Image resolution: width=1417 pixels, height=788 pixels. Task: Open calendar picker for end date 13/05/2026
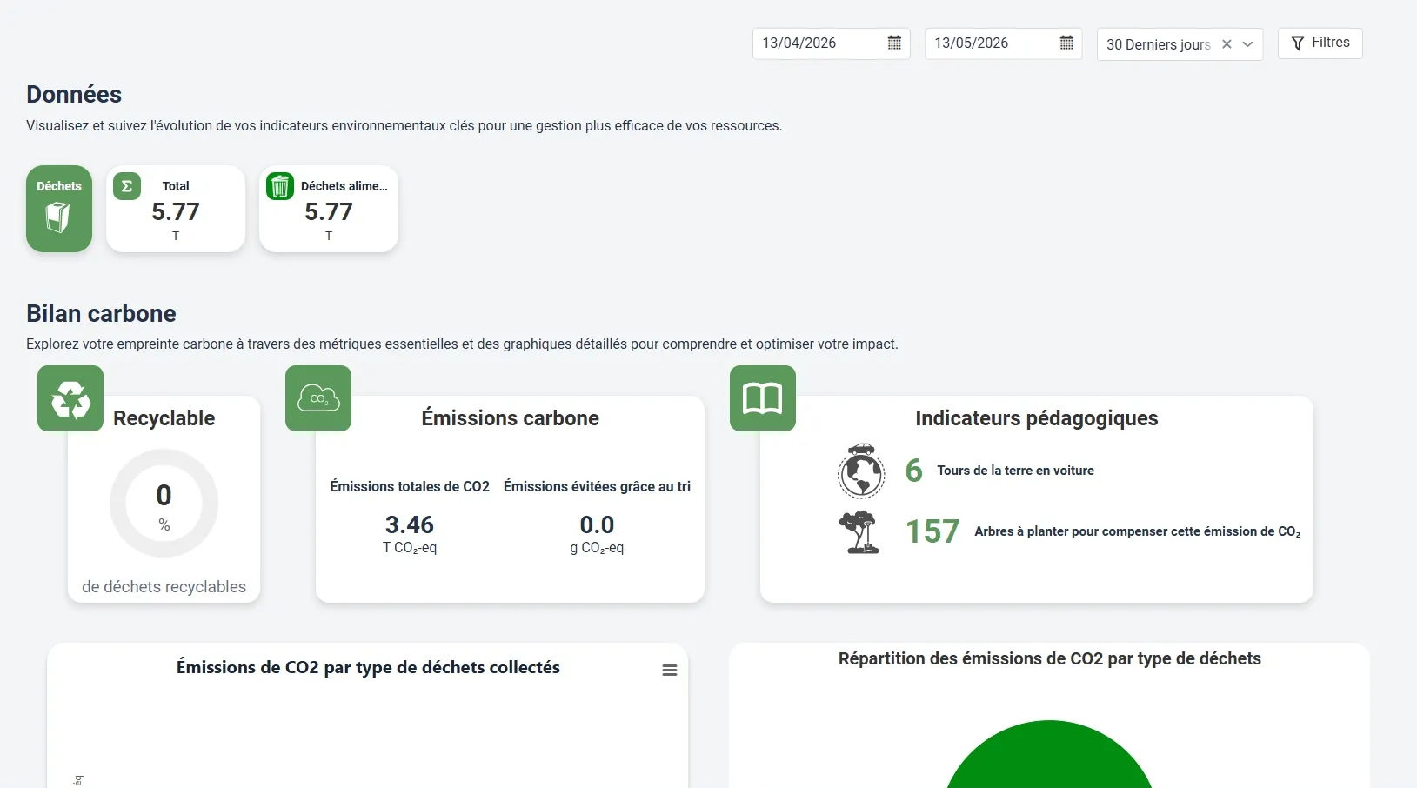(1066, 43)
